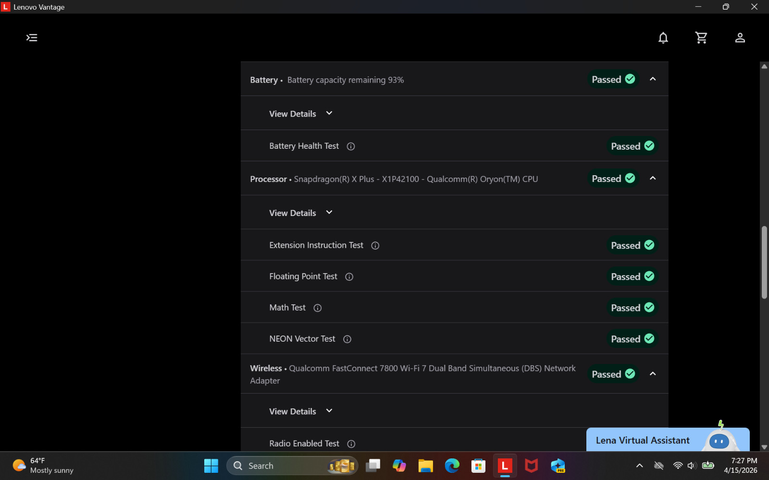Open the Windows Start menu
Viewport: 769px width, 480px height.
(211, 466)
